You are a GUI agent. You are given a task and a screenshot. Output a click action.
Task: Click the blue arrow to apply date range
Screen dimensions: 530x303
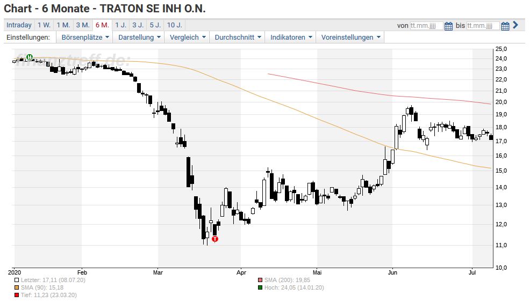515,25
